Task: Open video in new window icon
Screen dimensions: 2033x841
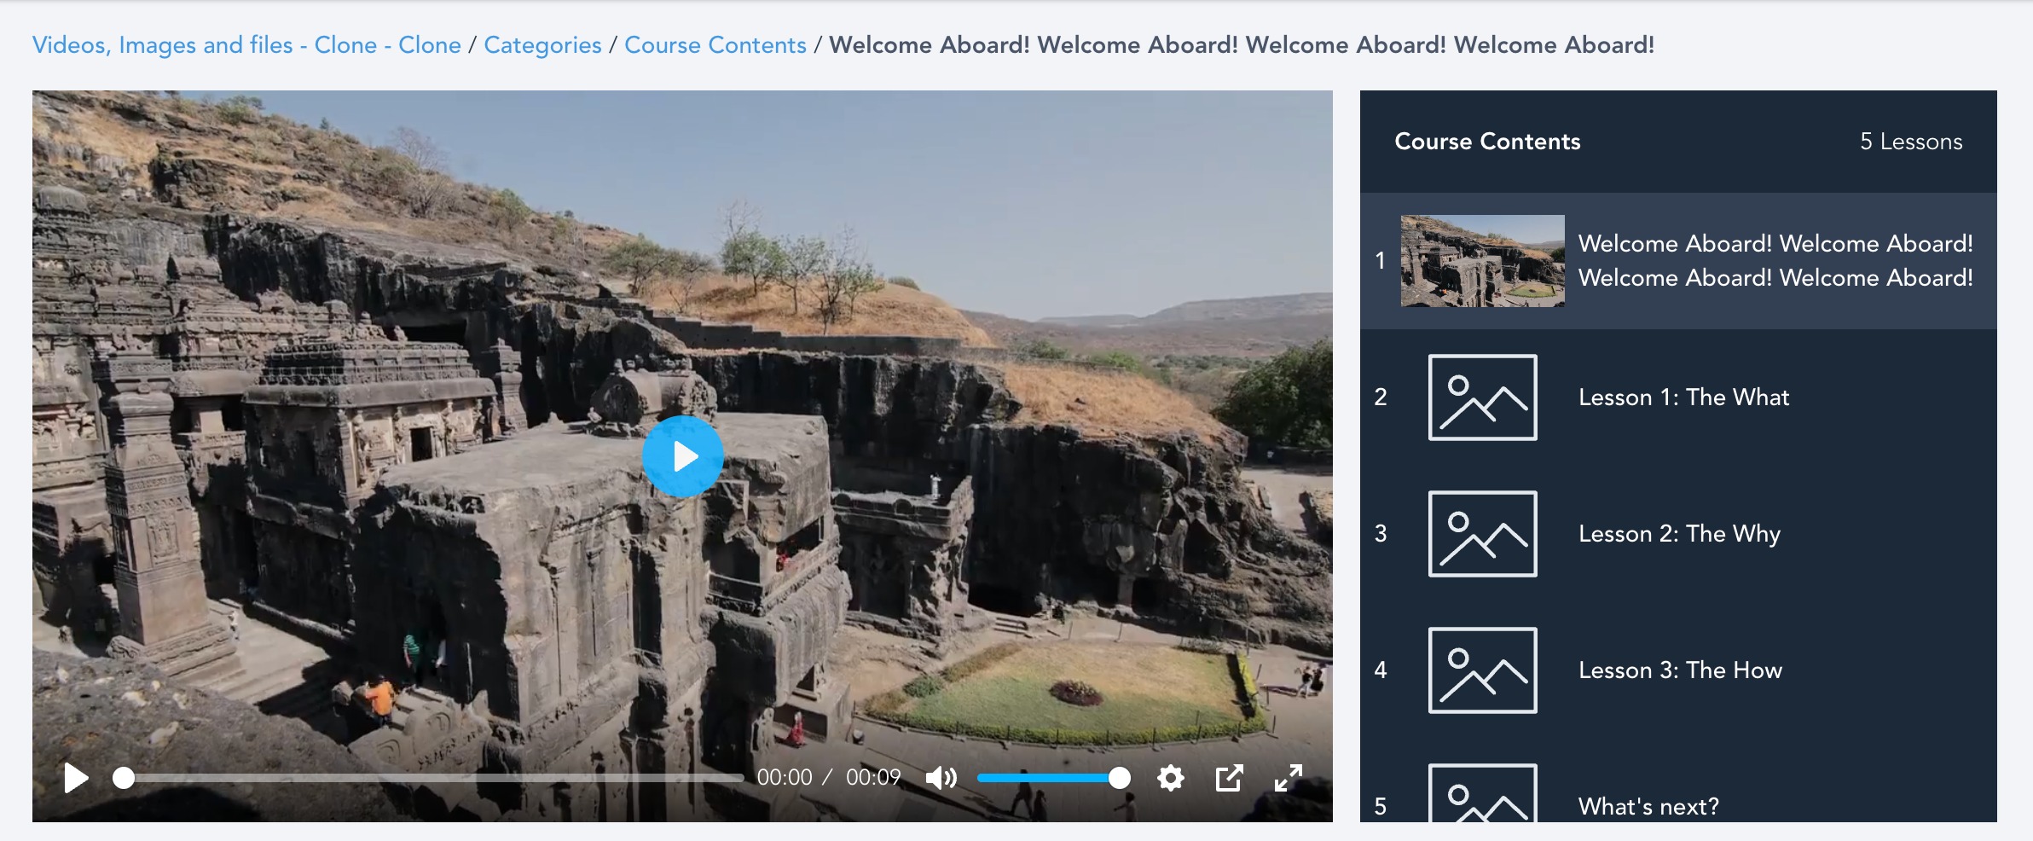Action: (x=1229, y=778)
